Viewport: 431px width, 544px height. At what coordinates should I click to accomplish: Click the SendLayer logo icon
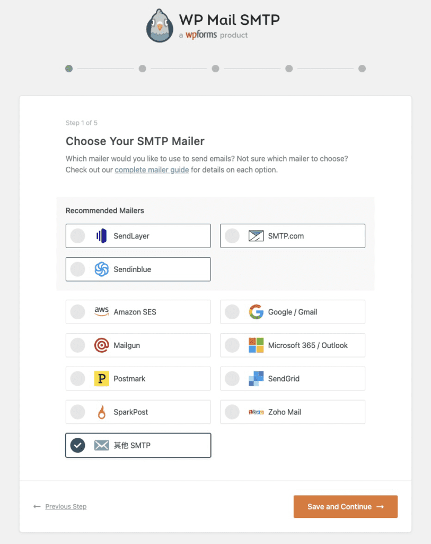point(101,236)
